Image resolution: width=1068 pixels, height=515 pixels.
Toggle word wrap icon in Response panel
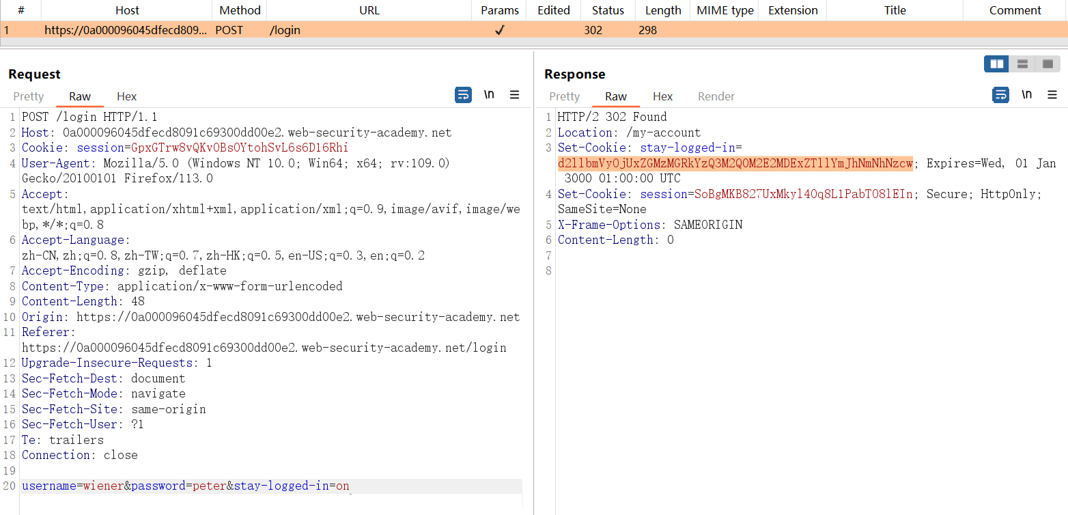click(1000, 95)
